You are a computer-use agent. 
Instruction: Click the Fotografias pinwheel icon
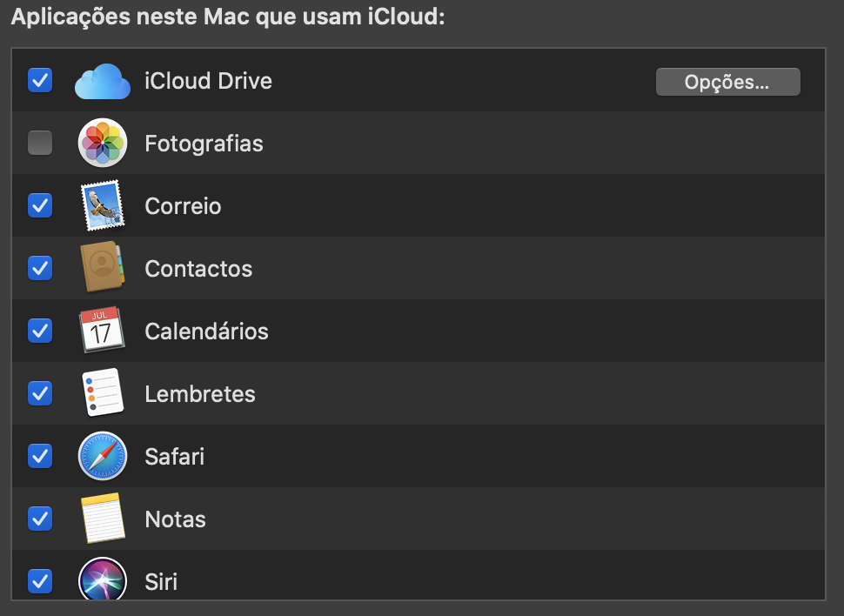pos(103,143)
